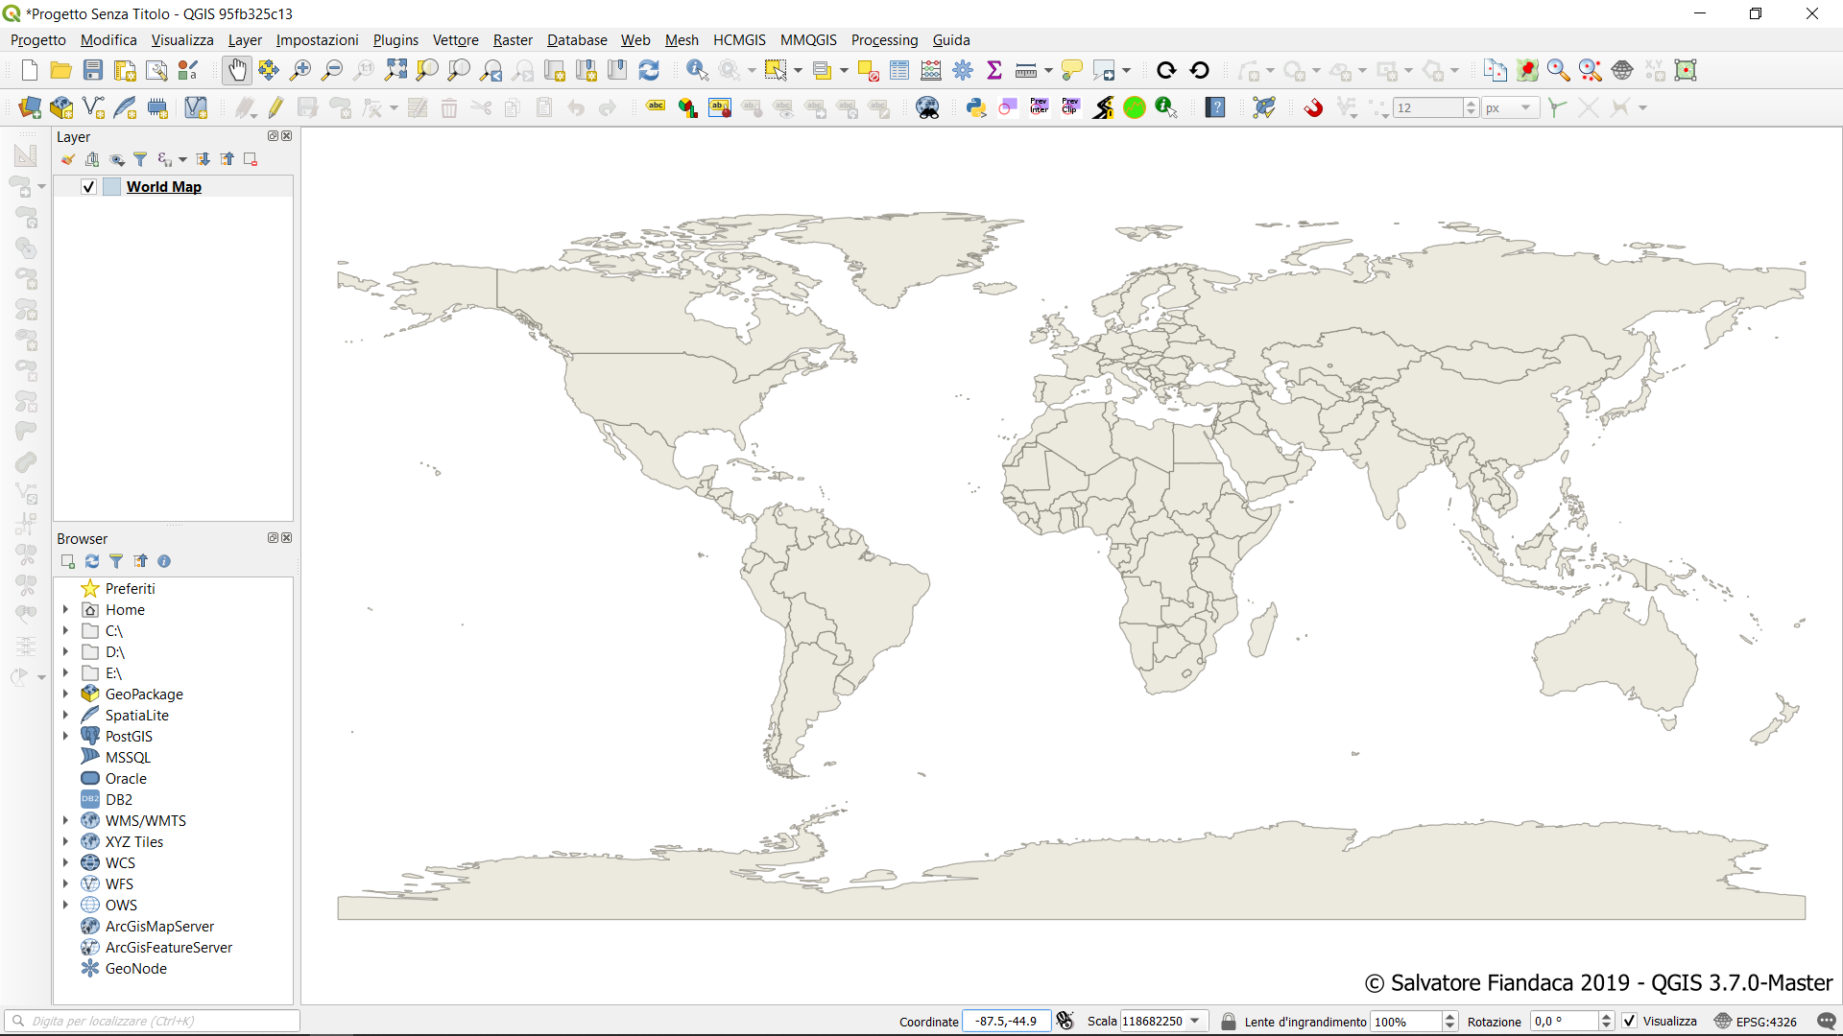This screenshot has height=1036, width=1843.
Task: Click the Zoom In magnifier tool
Action: coord(300,70)
